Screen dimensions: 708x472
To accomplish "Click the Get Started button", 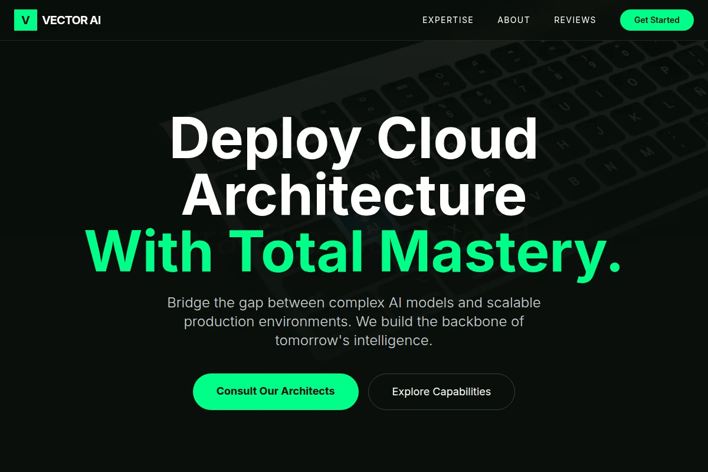I will (x=657, y=20).
